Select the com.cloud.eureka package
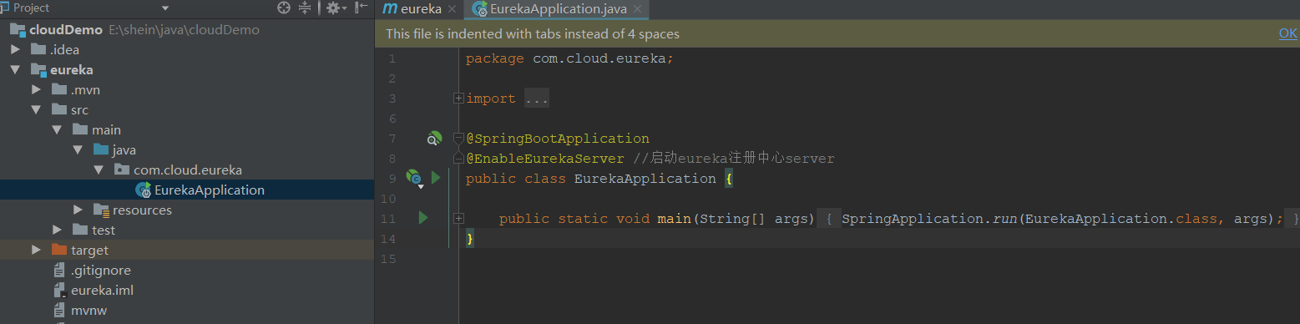Image resolution: width=1300 pixels, height=324 pixels. [x=187, y=170]
